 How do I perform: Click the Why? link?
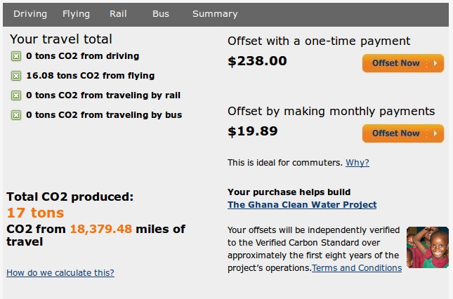(357, 163)
